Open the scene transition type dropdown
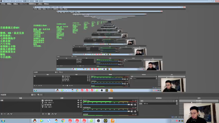 [x=157, y=101]
